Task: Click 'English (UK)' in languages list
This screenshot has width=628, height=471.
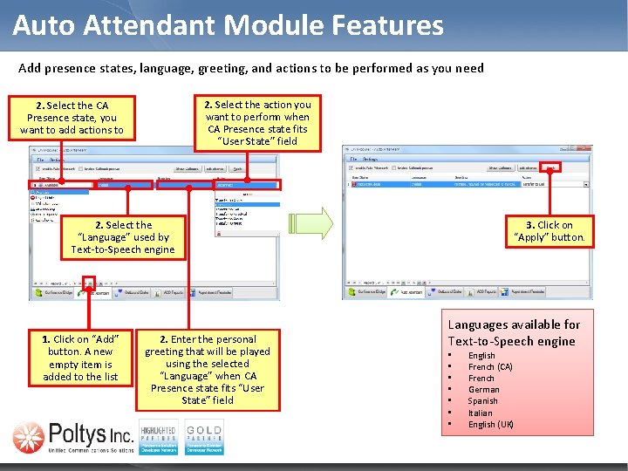Action: [490, 425]
